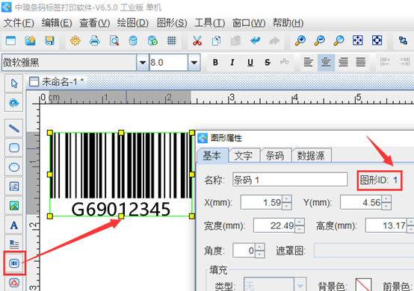This screenshot has width=414, height=291.
Task: Click the 名称 input field
Action: click(x=290, y=180)
